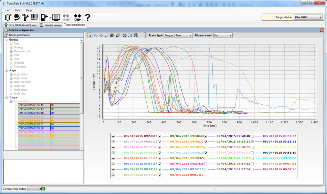Open the Trace type dropdown

point(190,35)
